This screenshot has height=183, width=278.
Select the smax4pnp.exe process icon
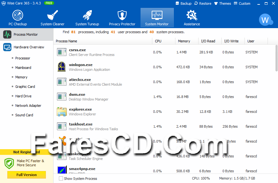pos(62,170)
